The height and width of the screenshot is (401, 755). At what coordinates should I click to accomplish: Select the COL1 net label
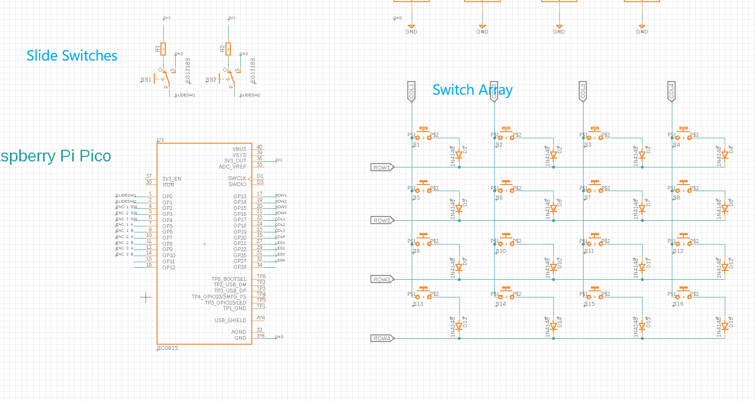pos(411,90)
